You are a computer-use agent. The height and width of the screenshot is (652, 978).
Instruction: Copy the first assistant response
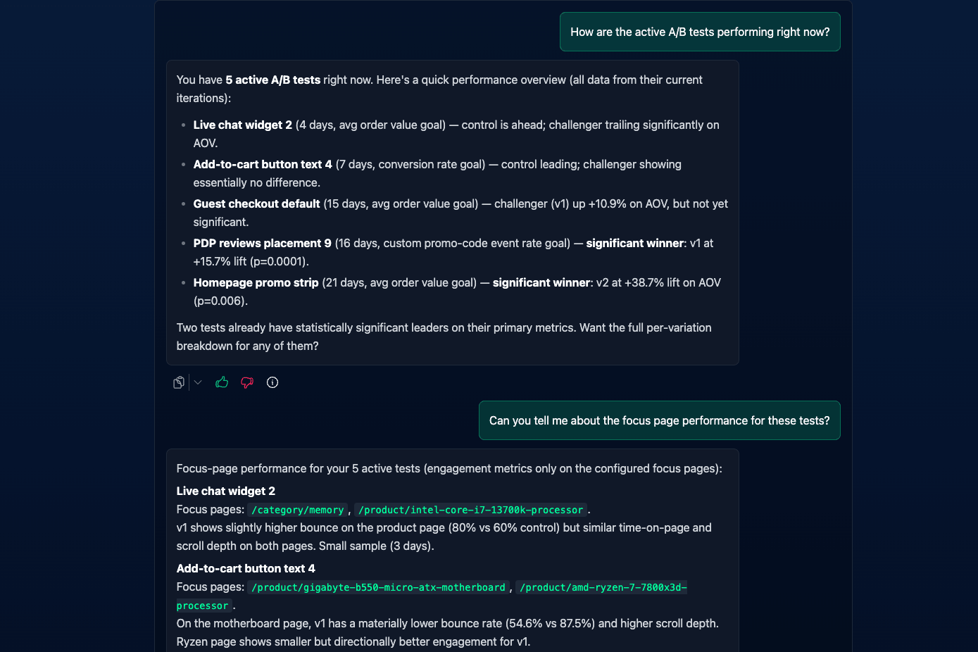coord(179,382)
